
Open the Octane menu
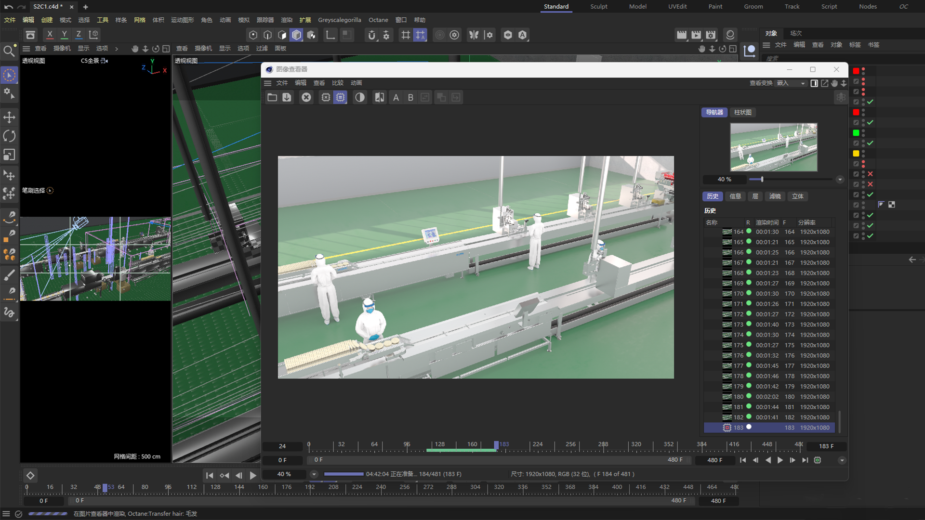[378, 20]
